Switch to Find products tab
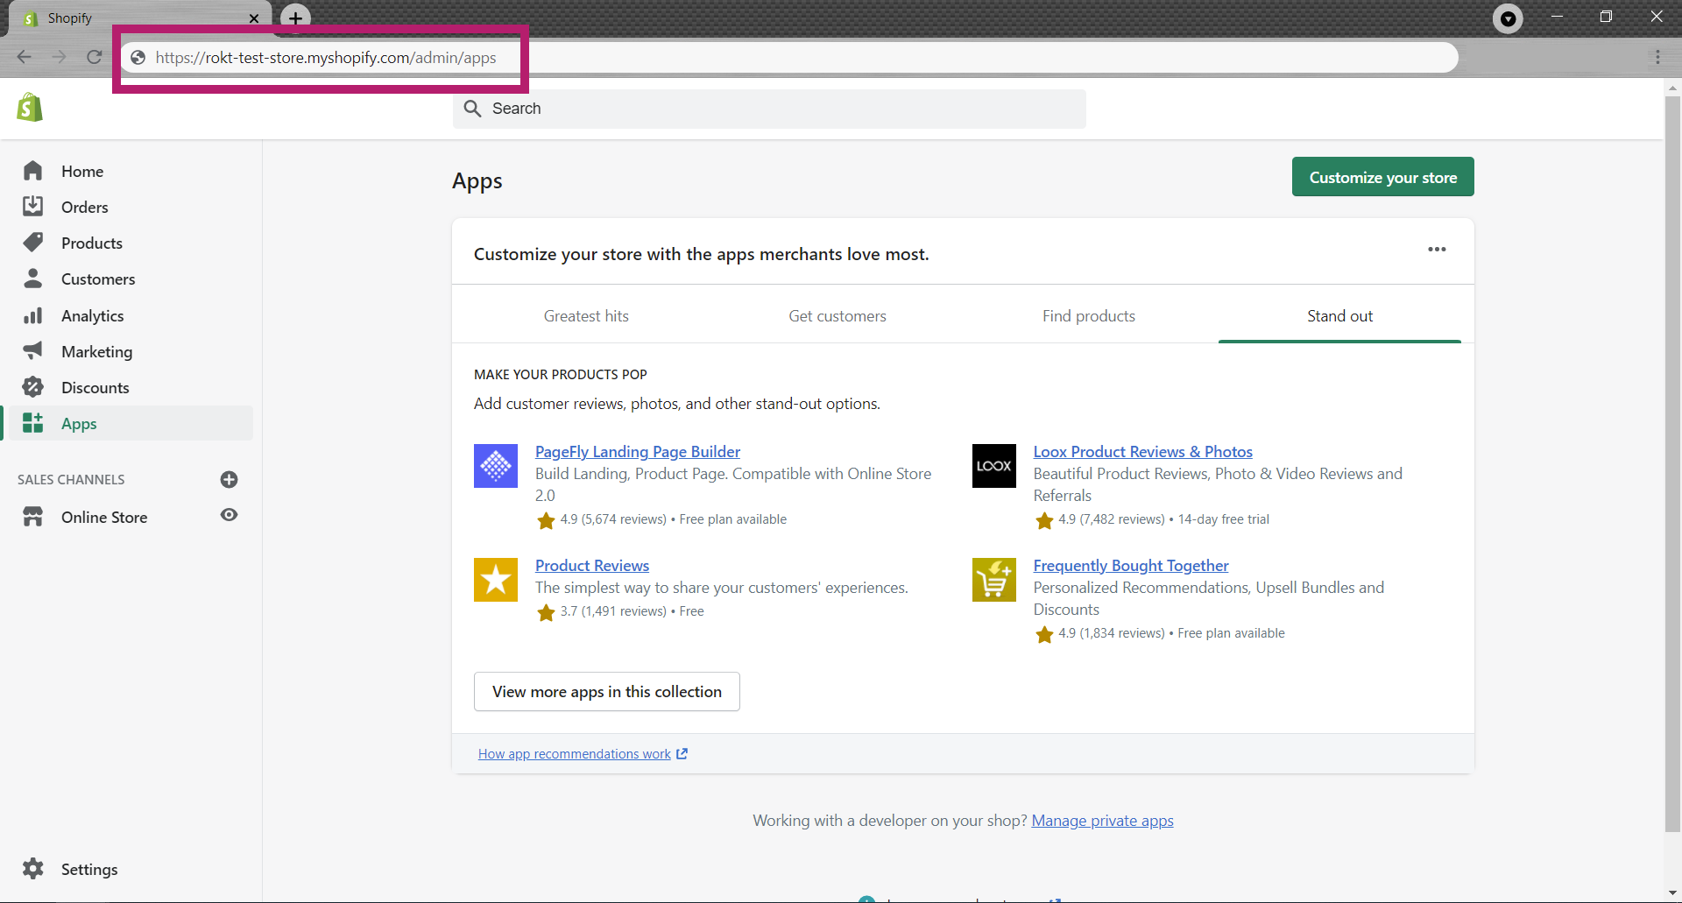The height and width of the screenshot is (903, 1682). [1089, 316]
